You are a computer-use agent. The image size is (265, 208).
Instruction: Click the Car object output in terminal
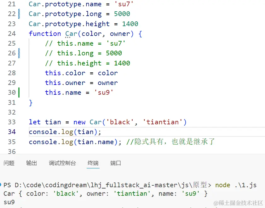[106, 194]
